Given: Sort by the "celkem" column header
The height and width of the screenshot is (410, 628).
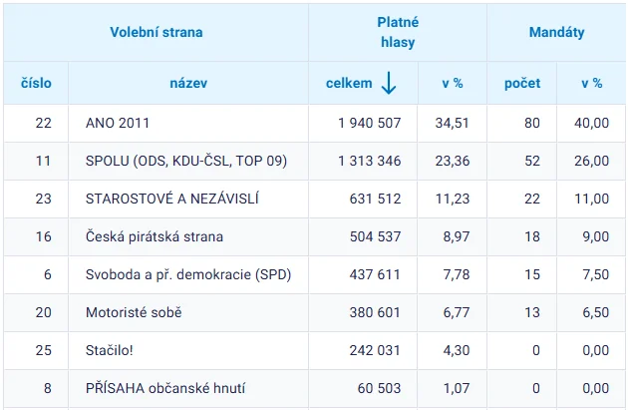Looking at the screenshot, I should click(x=349, y=84).
